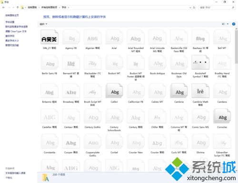This screenshot has width=238, height=183.
Task: Open recent locations dropdown beside forward arrow
Action: (13, 8)
